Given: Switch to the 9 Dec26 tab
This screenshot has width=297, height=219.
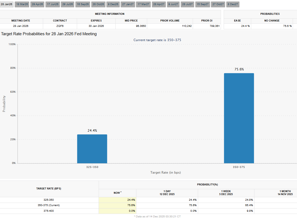Looking at the screenshot, I should 113,4.
